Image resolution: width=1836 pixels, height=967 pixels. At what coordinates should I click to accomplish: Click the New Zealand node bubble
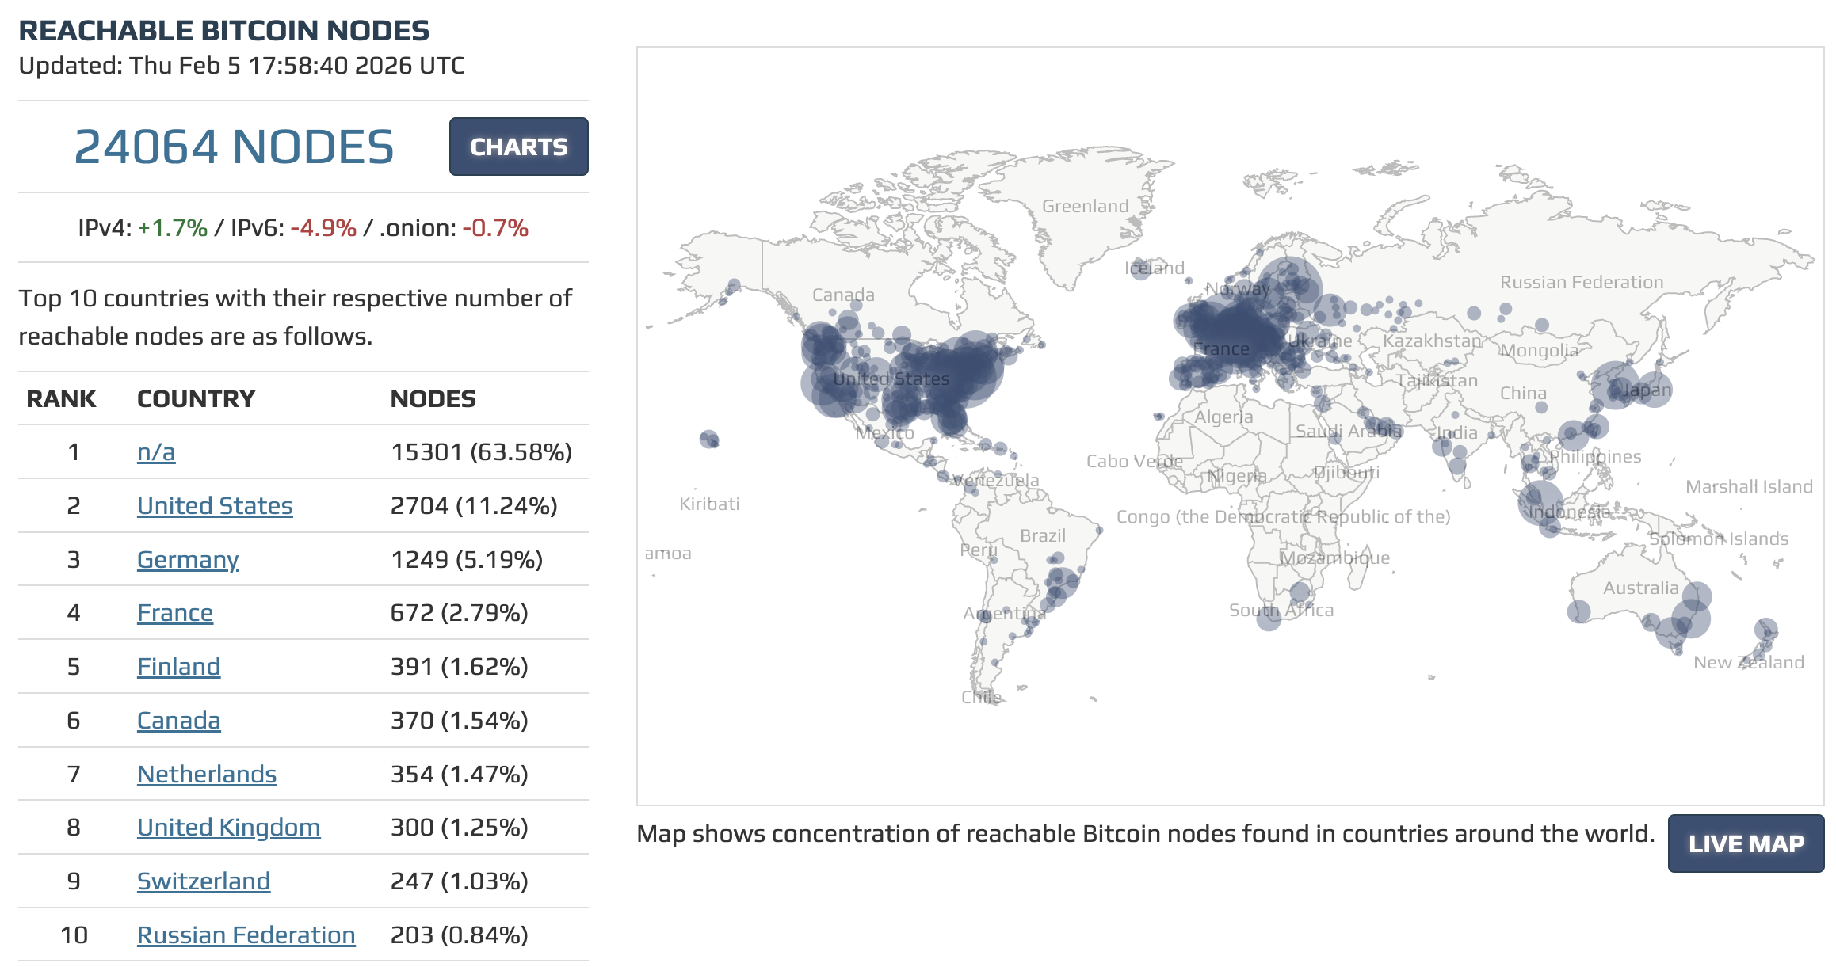(1765, 630)
